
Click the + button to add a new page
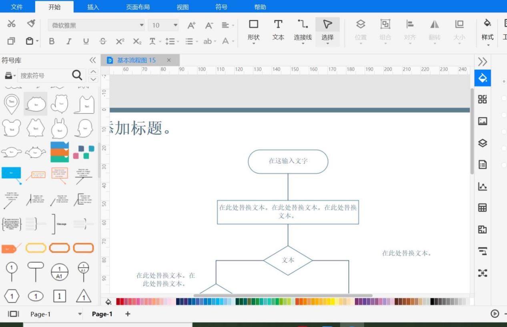127,314
